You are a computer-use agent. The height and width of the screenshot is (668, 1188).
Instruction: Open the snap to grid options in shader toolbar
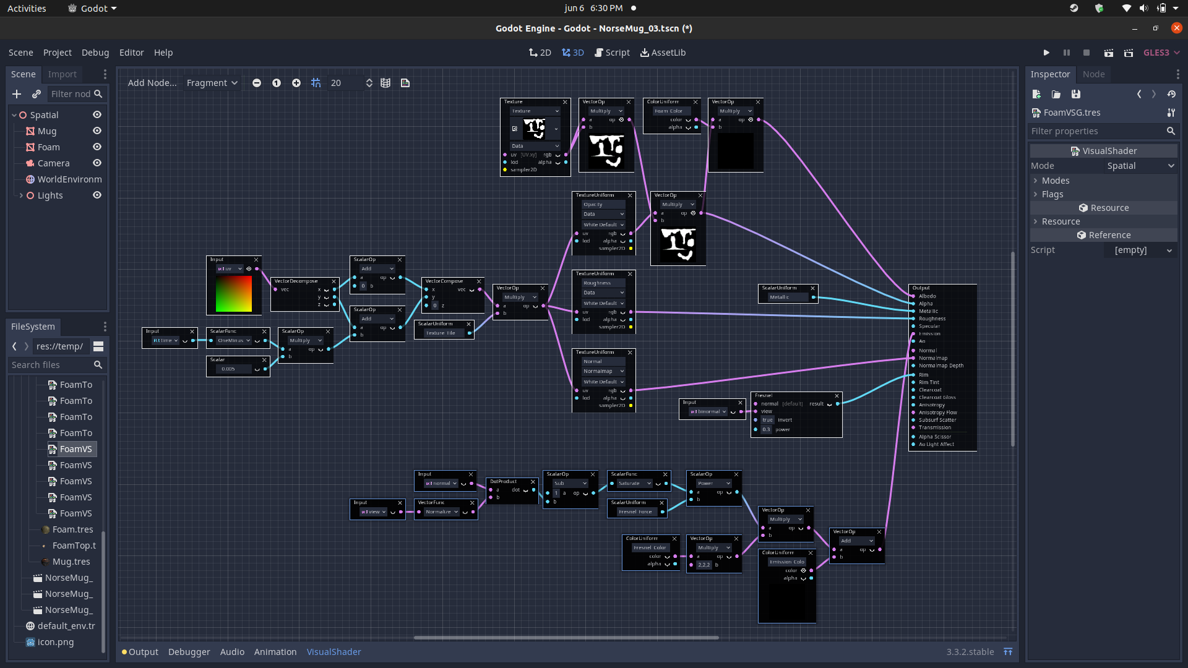pos(316,82)
